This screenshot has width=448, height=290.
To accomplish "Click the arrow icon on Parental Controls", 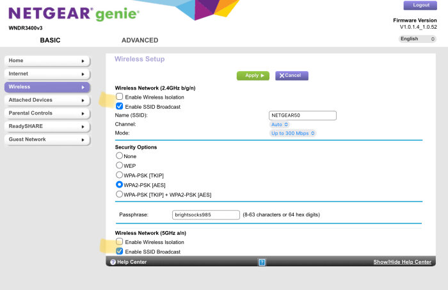I will [83, 113].
